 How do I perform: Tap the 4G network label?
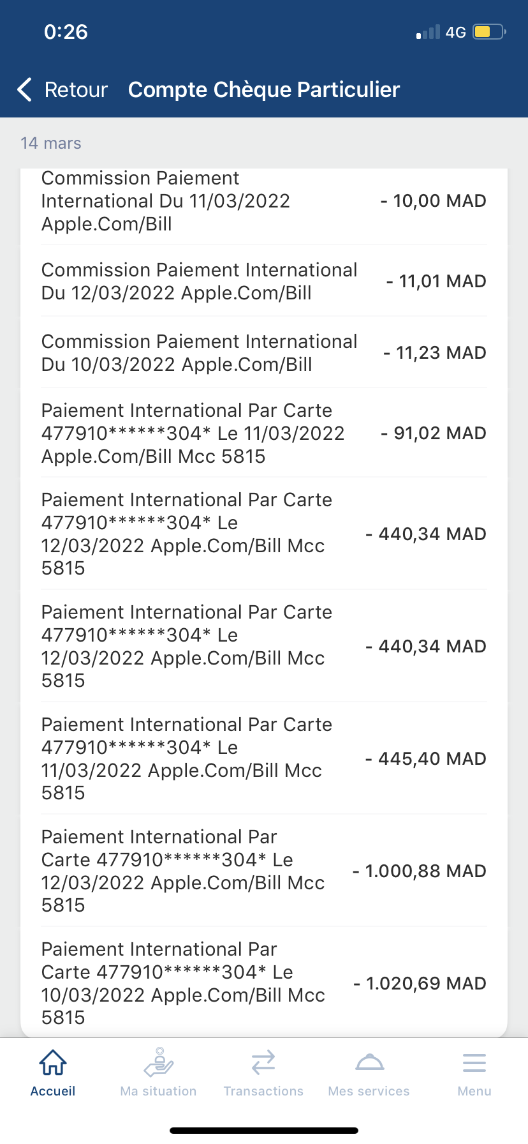[456, 32]
